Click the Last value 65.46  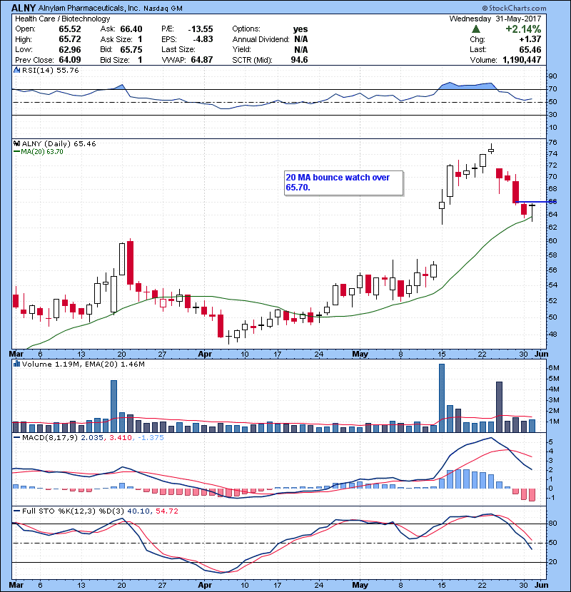(x=530, y=49)
